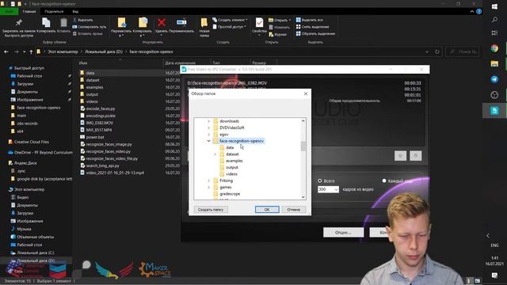Click the Переместить в (Move to) icon

pos(121,22)
